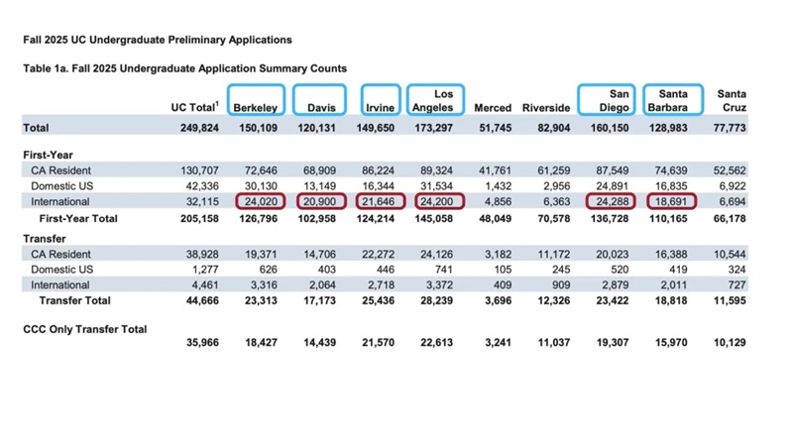Click the Table 1a caption title
Image resolution: width=793 pixels, height=446 pixels.
click(x=184, y=69)
